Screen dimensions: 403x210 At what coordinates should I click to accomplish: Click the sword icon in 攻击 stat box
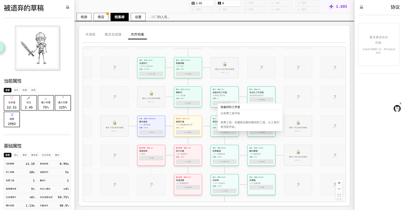pos(29,98)
